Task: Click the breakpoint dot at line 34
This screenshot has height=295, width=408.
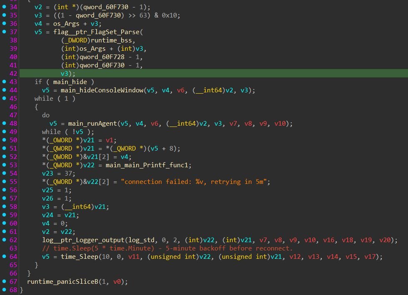Action: 4,7
